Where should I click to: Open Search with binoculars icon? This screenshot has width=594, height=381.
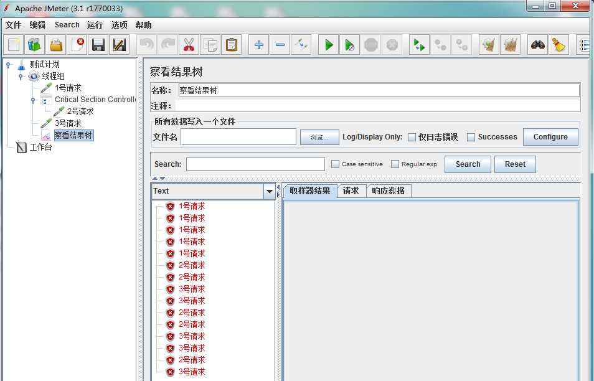pyautogui.click(x=538, y=45)
